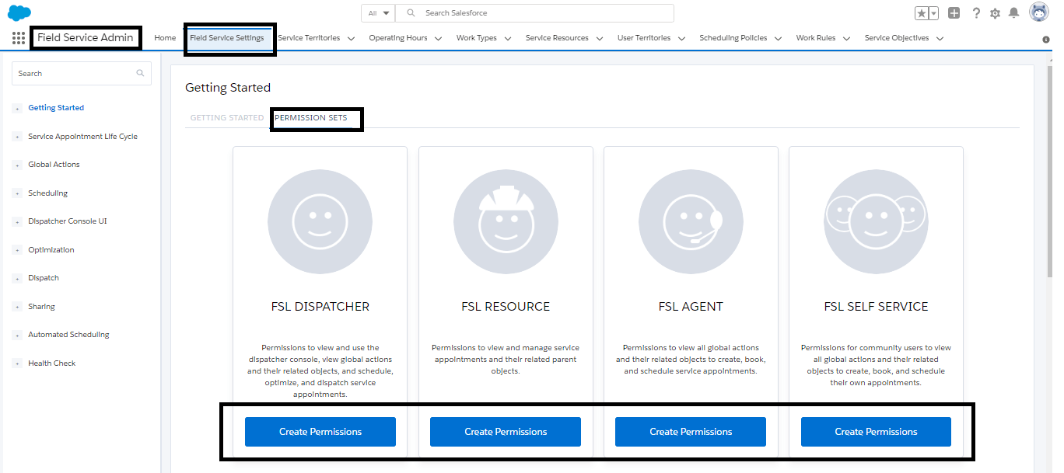Viewport: 1064px width, 473px height.
Task: Open the Work Types tab
Action: point(477,38)
